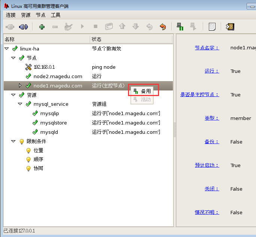Viewport: 256px width, 237px height.
Task: Click the 节点名字 link
Action: [x=207, y=48]
